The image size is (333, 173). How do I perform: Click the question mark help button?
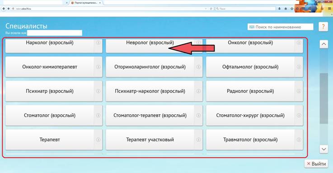[x=323, y=27]
